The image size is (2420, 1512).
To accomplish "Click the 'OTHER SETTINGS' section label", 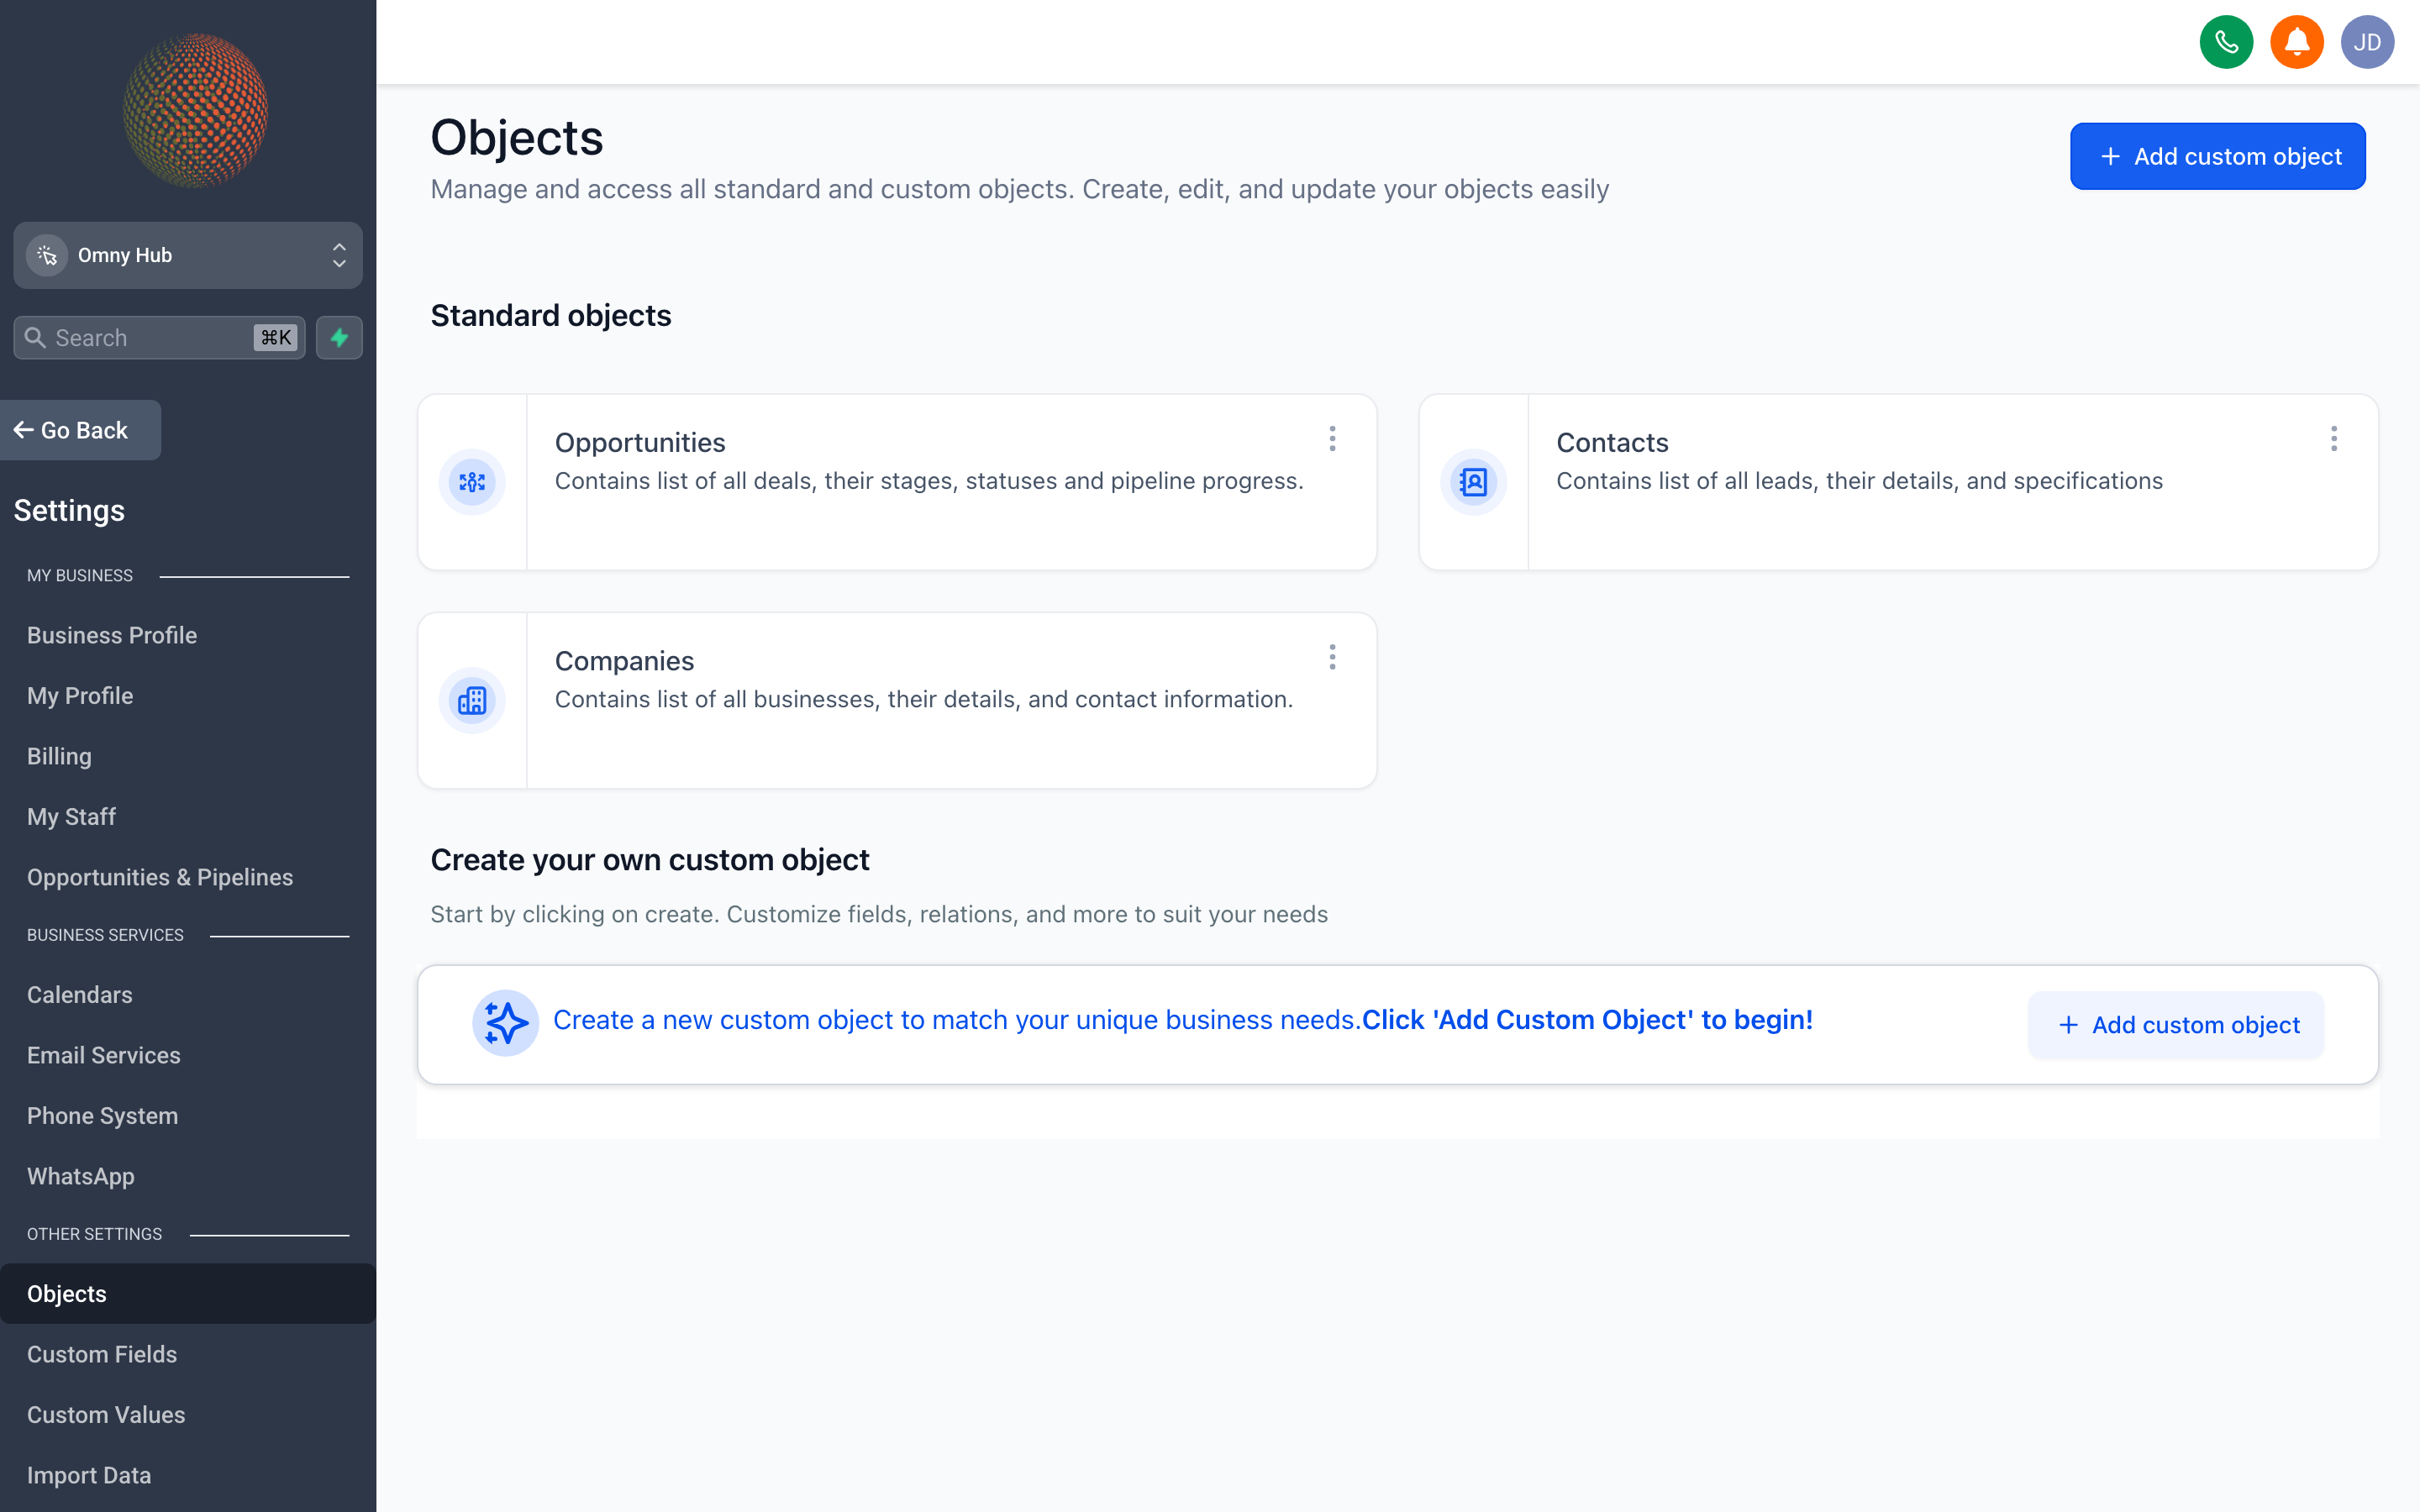I will pyautogui.click(x=94, y=1234).
